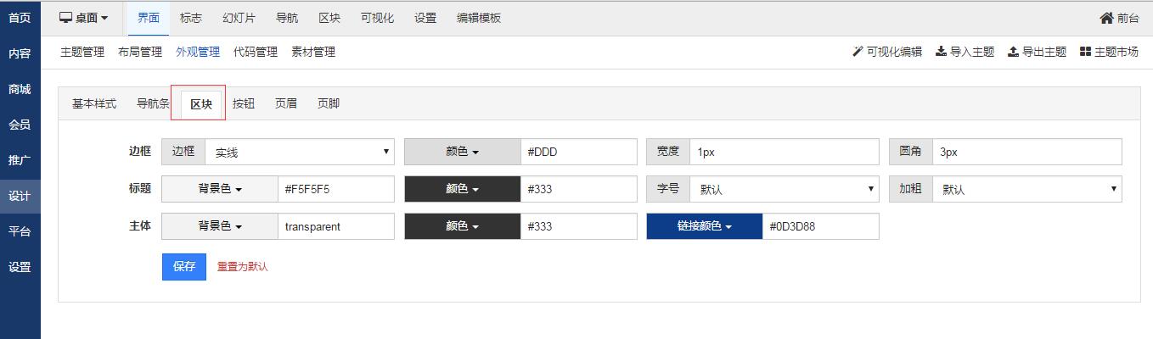This screenshot has width=1153, height=339.
Task: Expand the 边框 style dropdown showing 实线
Action: pos(300,153)
